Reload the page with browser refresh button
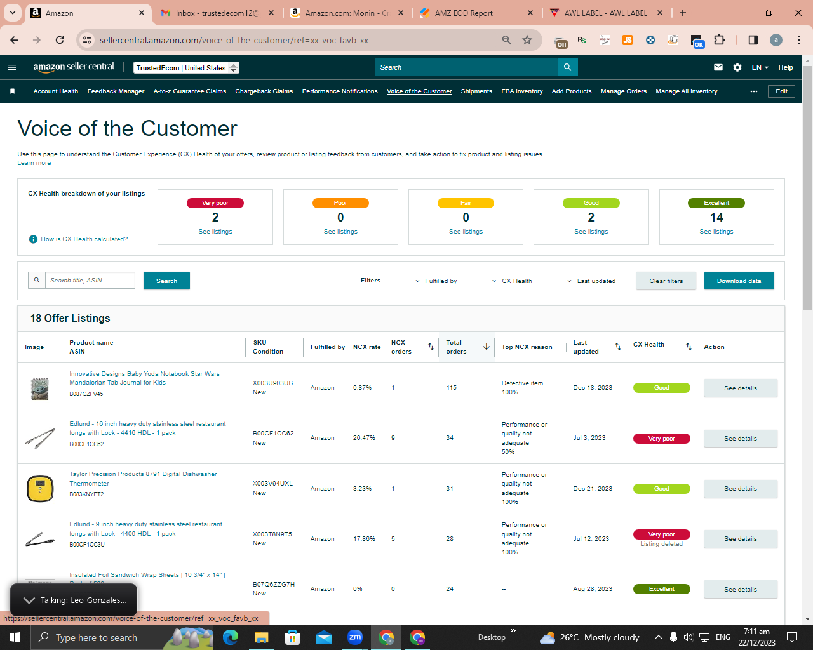Viewport: 813px width, 650px height. tap(60, 40)
